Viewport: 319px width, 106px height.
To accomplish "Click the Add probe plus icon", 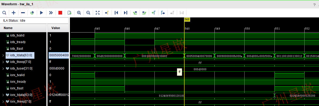I will 14,13.
